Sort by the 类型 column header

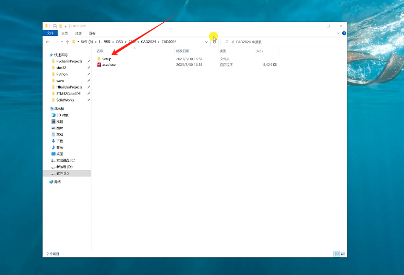click(223, 51)
